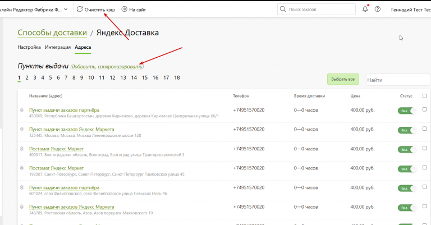The image size is (431, 225).
Task: Click the arrow icon next to На сайт
Action: tap(124, 10)
